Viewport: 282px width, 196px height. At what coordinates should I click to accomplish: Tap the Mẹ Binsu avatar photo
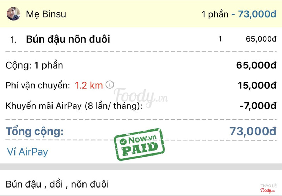click(14, 14)
